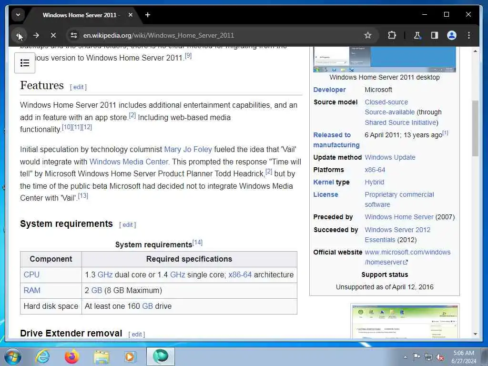488x366 pixels.
Task: Open the profile avatar menu
Action: tap(452, 35)
